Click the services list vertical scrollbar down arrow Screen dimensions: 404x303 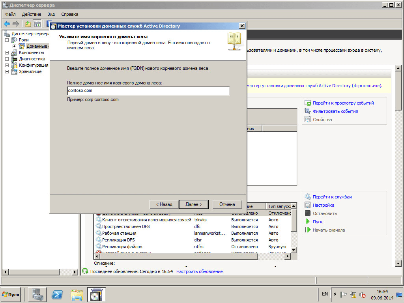pyautogui.click(x=294, y=250)
